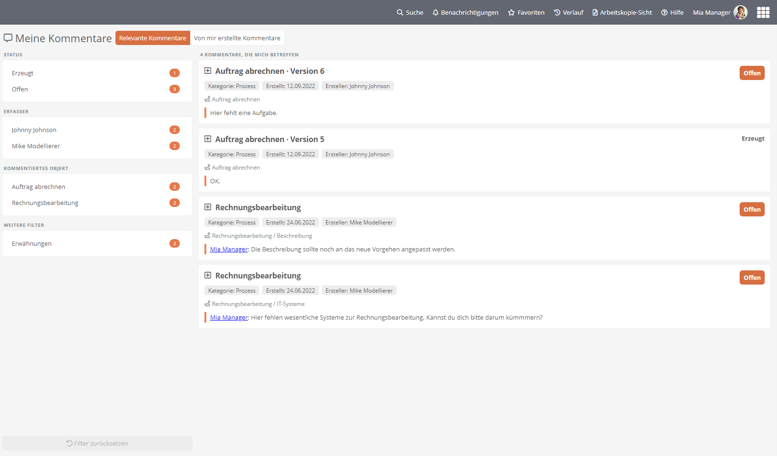
Task: Click Mia Manager link in Beschreibung comment
Action: click(x=229, y=249)
